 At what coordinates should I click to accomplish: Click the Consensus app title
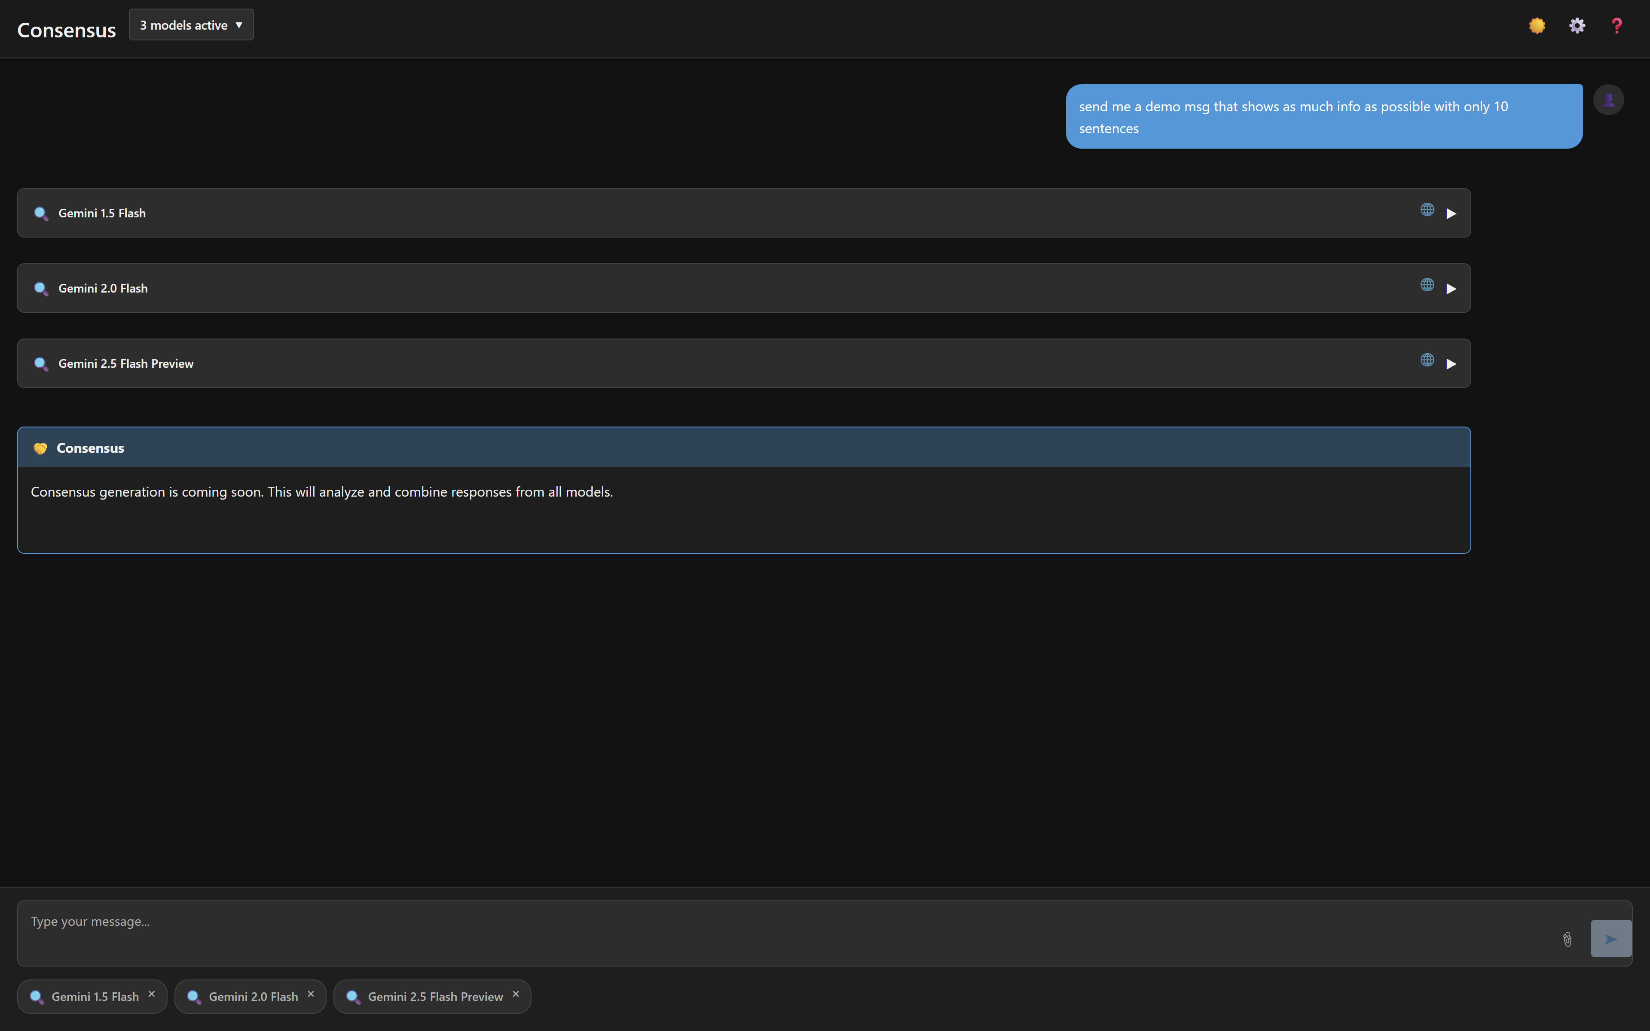tap(66, 30)
